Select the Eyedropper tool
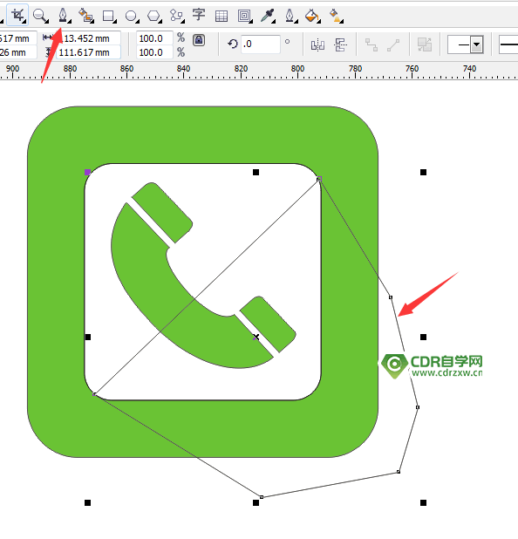This screenshot has width=518, height=539. pos(267,16)
